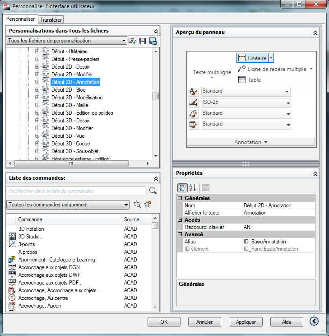
Task: Click the search magnifier icon in command list
Action: [x=153, y=191]
